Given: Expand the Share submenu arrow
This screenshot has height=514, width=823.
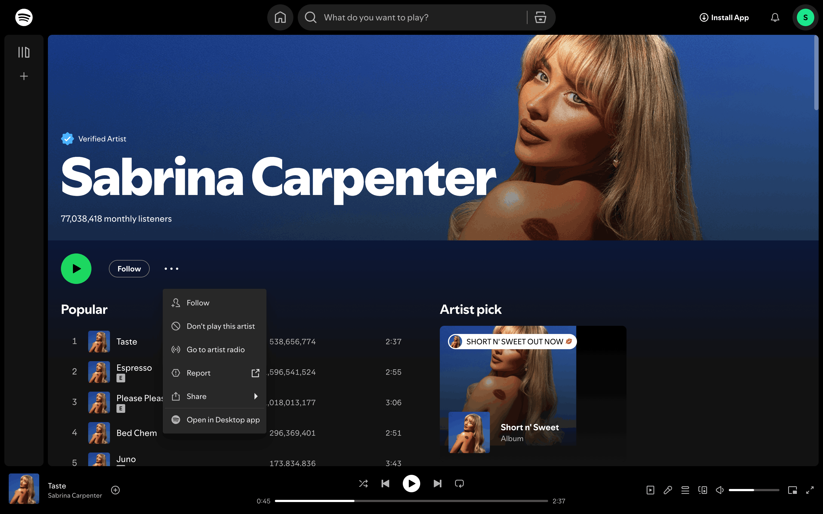Looking at the screenshot, I should [256, 397].
